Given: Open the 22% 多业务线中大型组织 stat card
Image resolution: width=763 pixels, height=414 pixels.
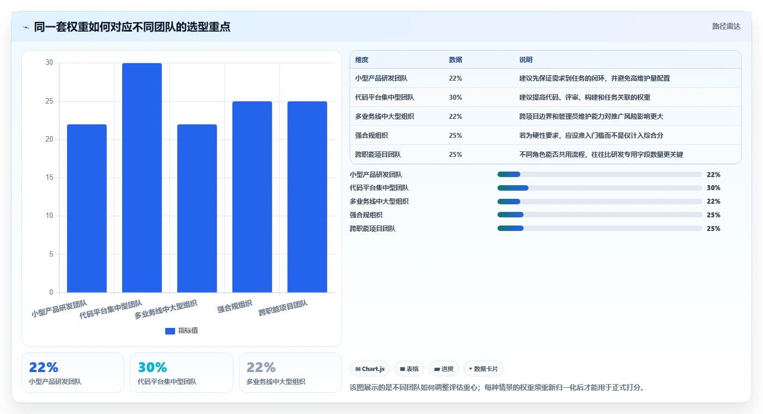Looking at the screenshot, I should coord(290,373).
